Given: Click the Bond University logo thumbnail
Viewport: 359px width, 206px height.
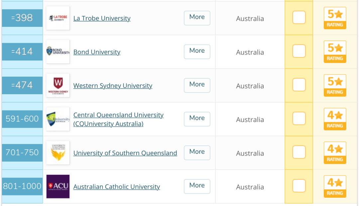Looking at the screenshot, I should pyautogui.click(x=58, y=52).
